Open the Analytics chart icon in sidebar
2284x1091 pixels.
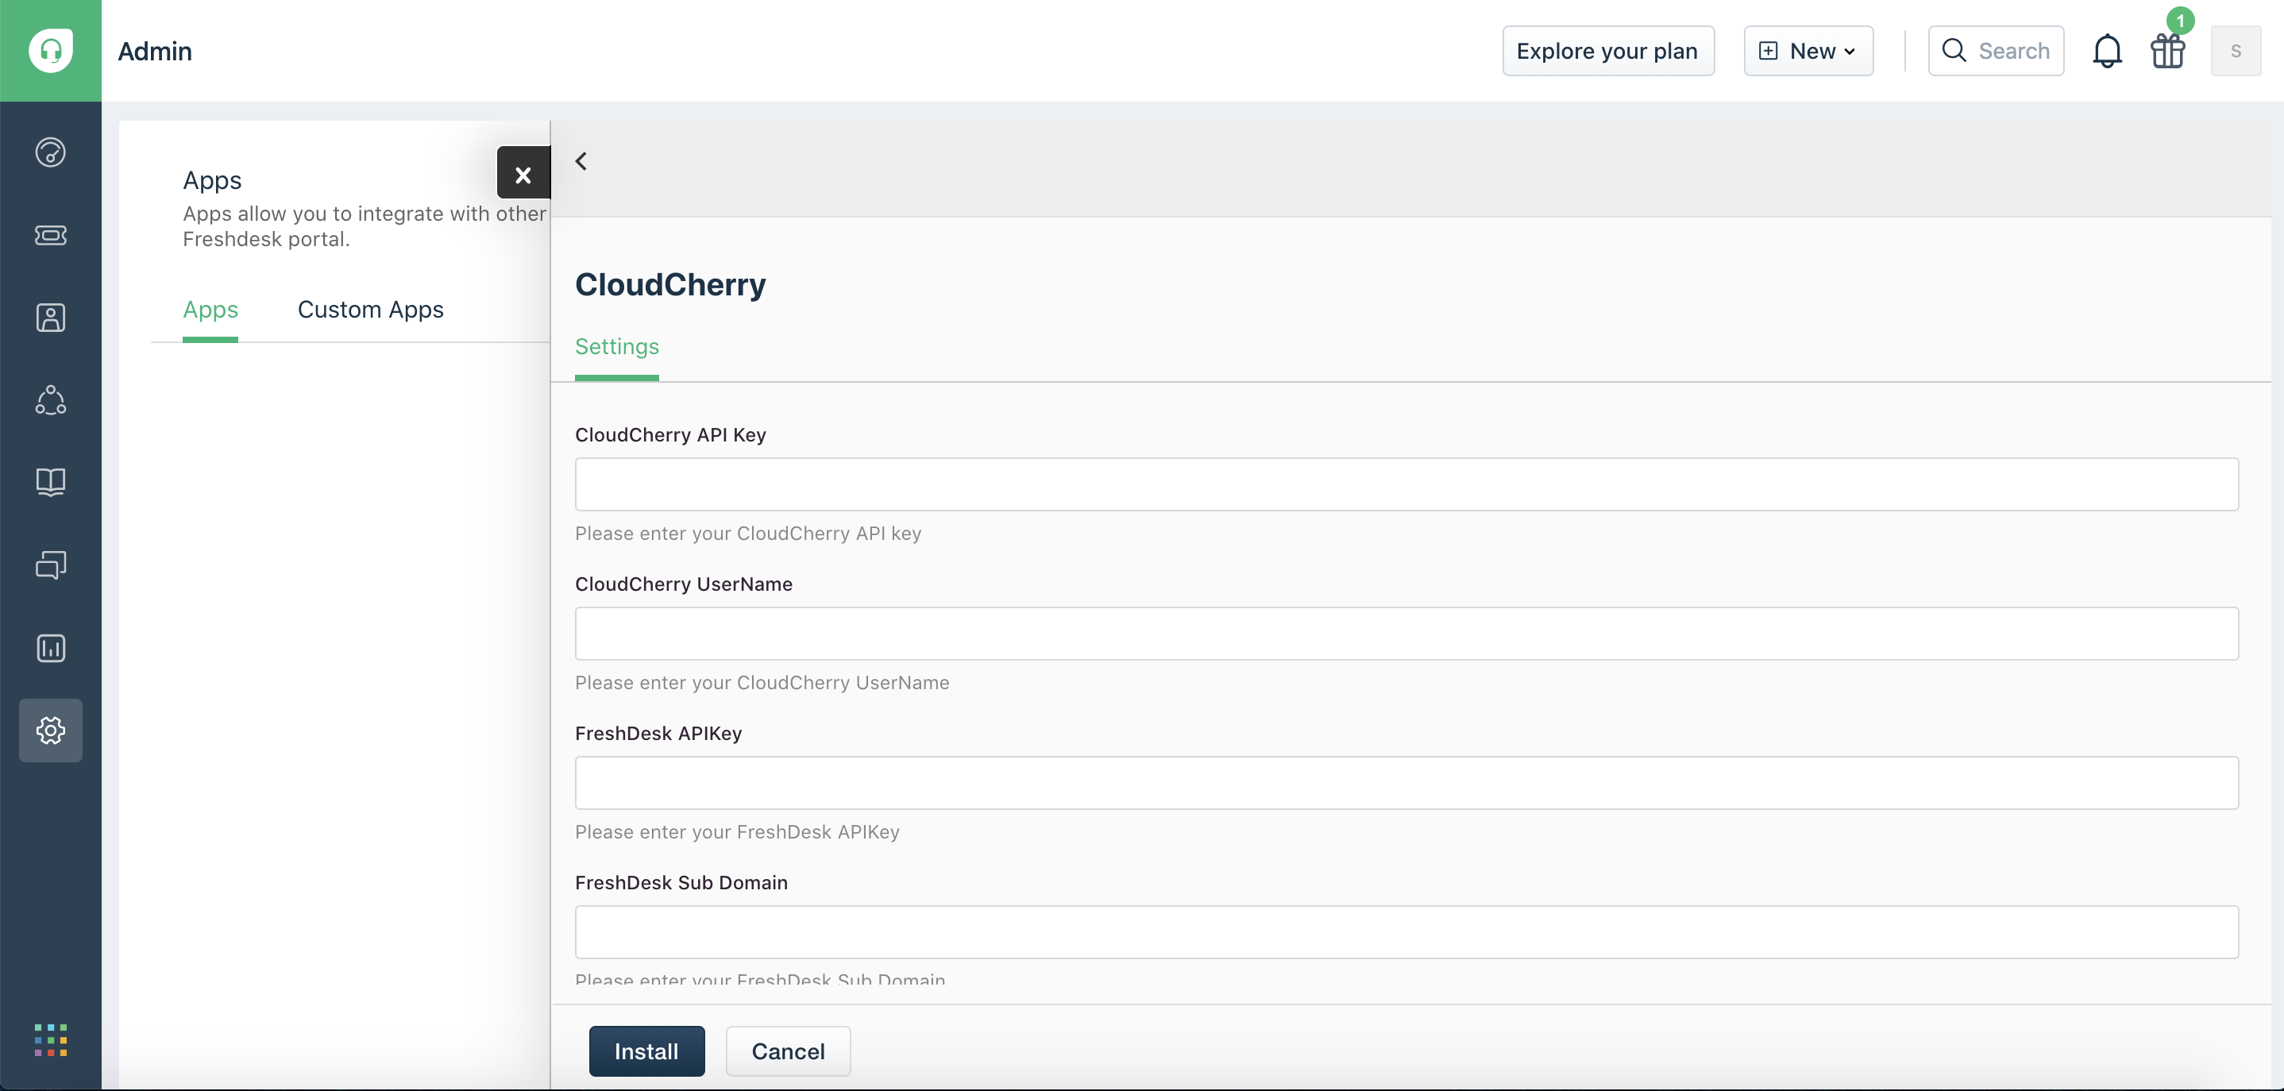pos(51,648)
